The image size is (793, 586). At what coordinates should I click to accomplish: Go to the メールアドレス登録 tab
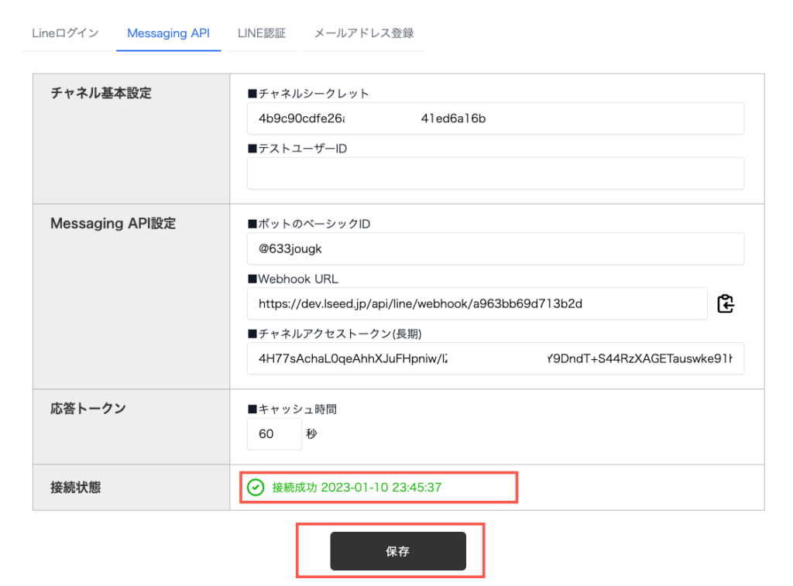tap(364, 33)
